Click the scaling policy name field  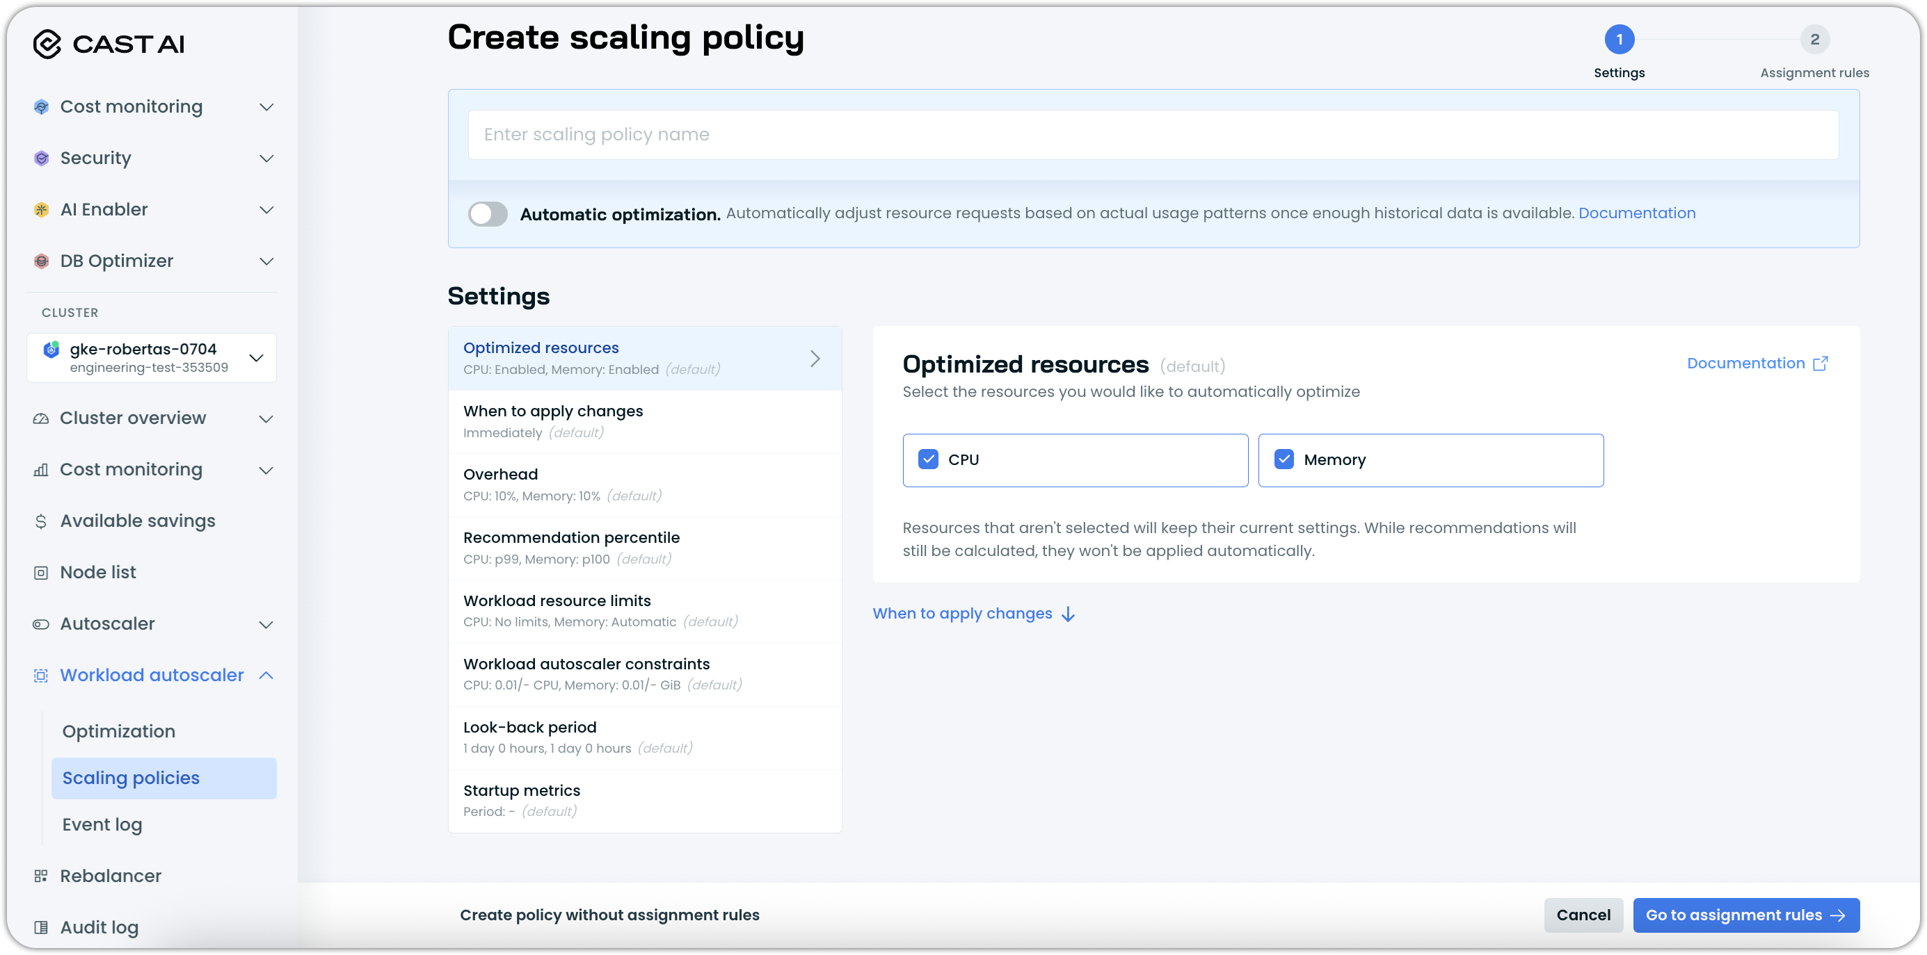point(1152,135)
